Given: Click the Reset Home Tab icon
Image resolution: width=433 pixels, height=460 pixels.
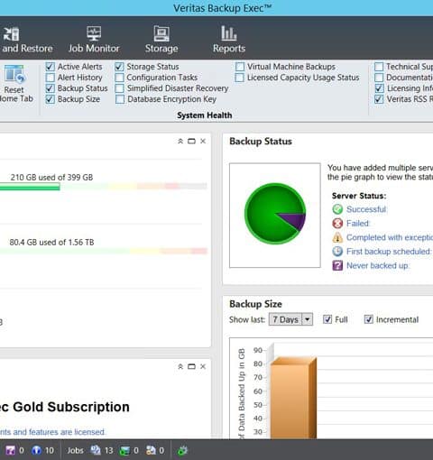Looking at the screenshot, I should (14, 74).
